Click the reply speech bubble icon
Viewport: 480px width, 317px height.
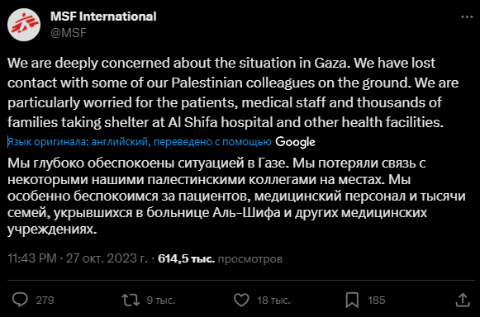pyautogui.click(x=20, y=300)
